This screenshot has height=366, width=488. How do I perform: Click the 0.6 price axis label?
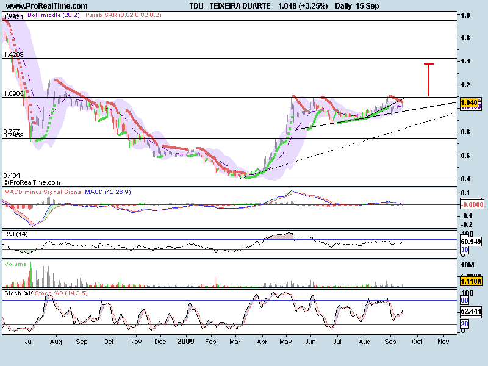465,156
